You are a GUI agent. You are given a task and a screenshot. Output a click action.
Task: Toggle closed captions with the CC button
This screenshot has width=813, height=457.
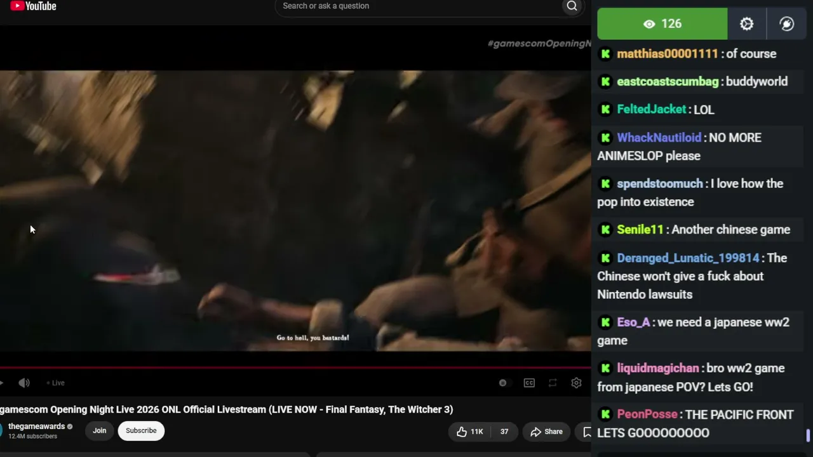(529, 383)
